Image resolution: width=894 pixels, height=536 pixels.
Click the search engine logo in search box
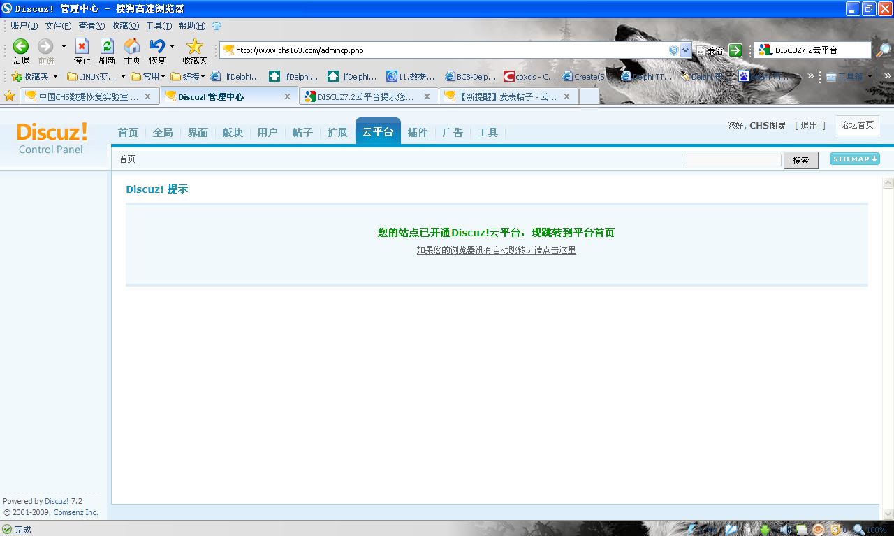tap(764, 50)
